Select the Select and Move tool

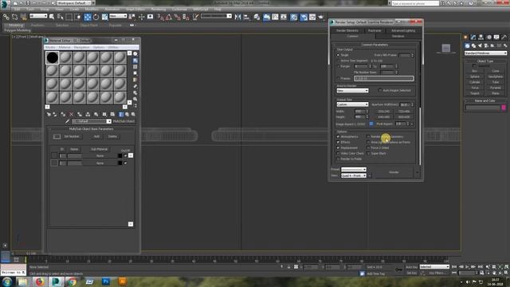pyautogui.click(x=88, y=17)
